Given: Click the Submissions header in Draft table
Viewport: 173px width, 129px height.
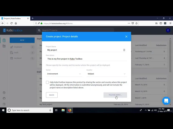Looking at the screenshot, I should pyautogui.click(x=161, y=78).
